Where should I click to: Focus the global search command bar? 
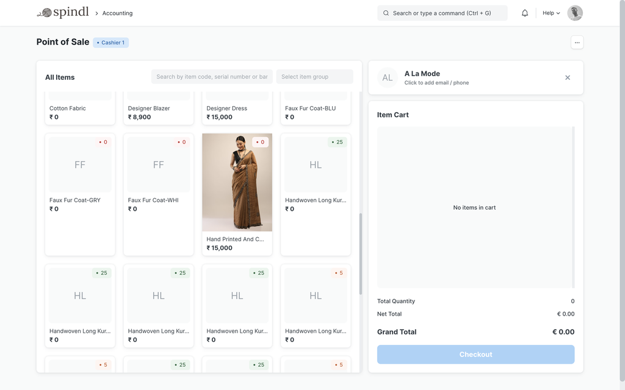pyautogui.click(x=442, y=13)
